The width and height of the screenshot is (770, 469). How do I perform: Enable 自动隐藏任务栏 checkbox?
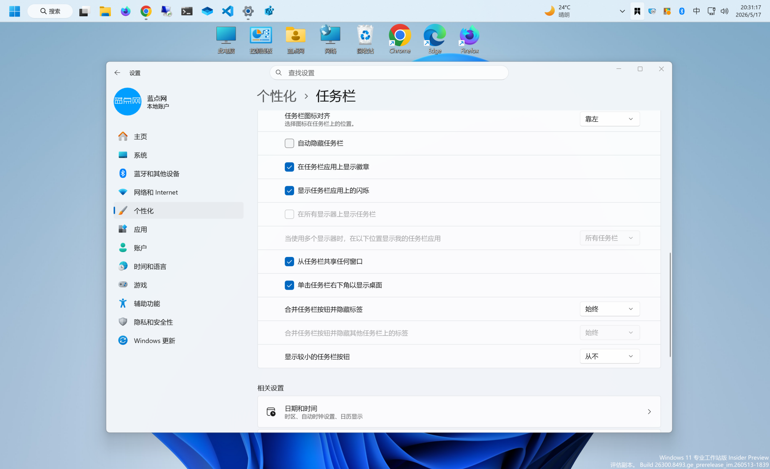[289, 144]
